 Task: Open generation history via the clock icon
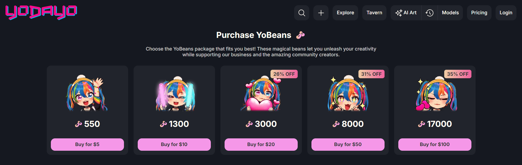[429, 13]
